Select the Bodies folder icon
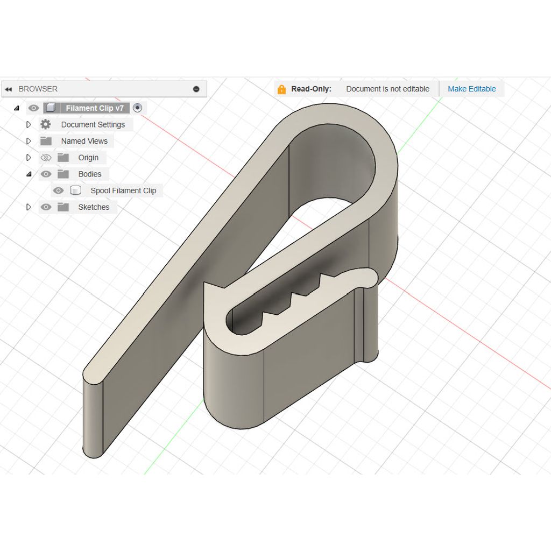Viewport: 551px width, 551px height. [x=63, y=174]
